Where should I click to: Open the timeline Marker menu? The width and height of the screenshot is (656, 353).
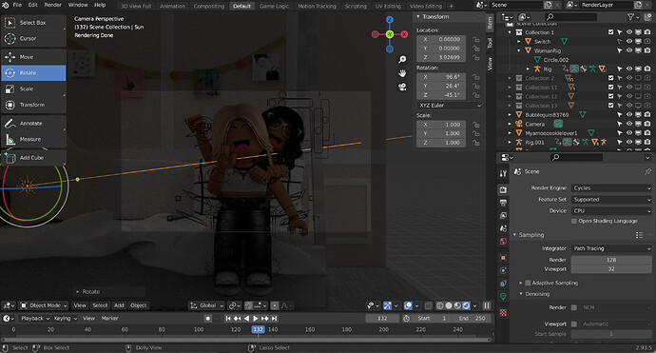pyautogui.click(x=110, y=319)
